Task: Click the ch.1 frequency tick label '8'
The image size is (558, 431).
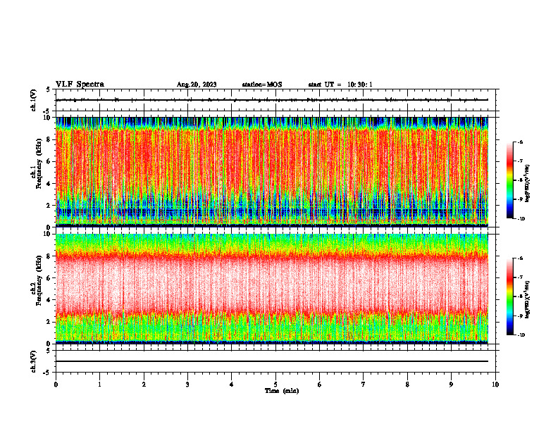Action: pyautogui.click(x=49, y=139)
